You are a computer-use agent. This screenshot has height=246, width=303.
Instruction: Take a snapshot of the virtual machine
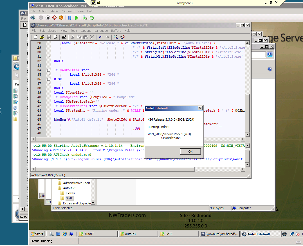tap(85, 18)
